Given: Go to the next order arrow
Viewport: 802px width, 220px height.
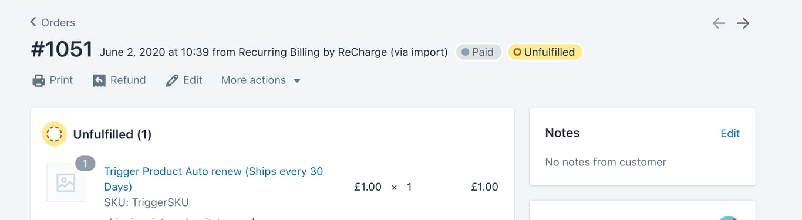Looking at the screenshot, I should coord(743,23).
